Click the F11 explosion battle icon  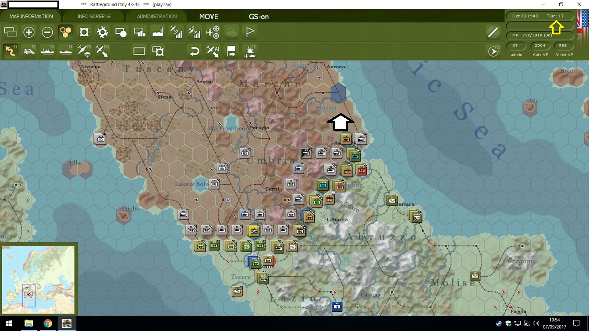click(x=250, y=51)
